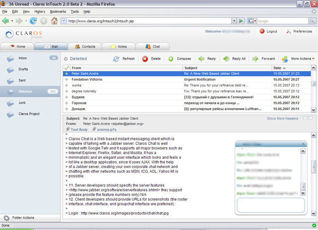Select the Deleted folder in sidebar

pyautogui.click(x=30, y=91)
